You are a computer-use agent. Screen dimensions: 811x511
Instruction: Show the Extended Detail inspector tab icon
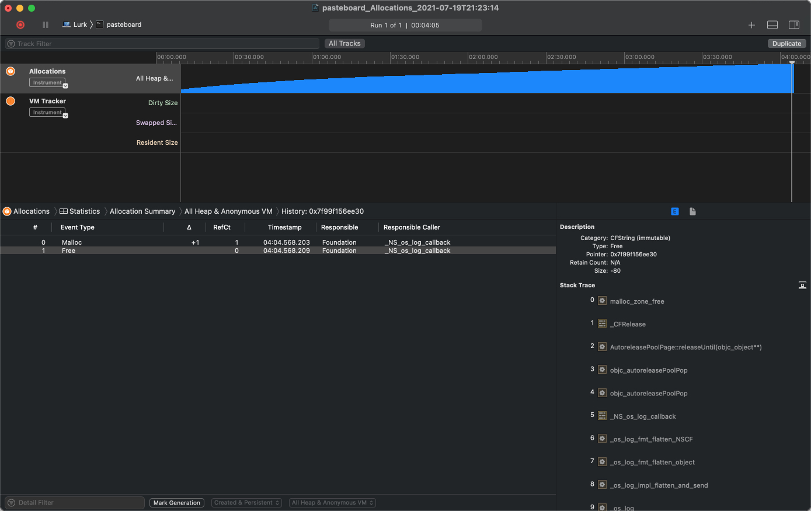[675, 211]
